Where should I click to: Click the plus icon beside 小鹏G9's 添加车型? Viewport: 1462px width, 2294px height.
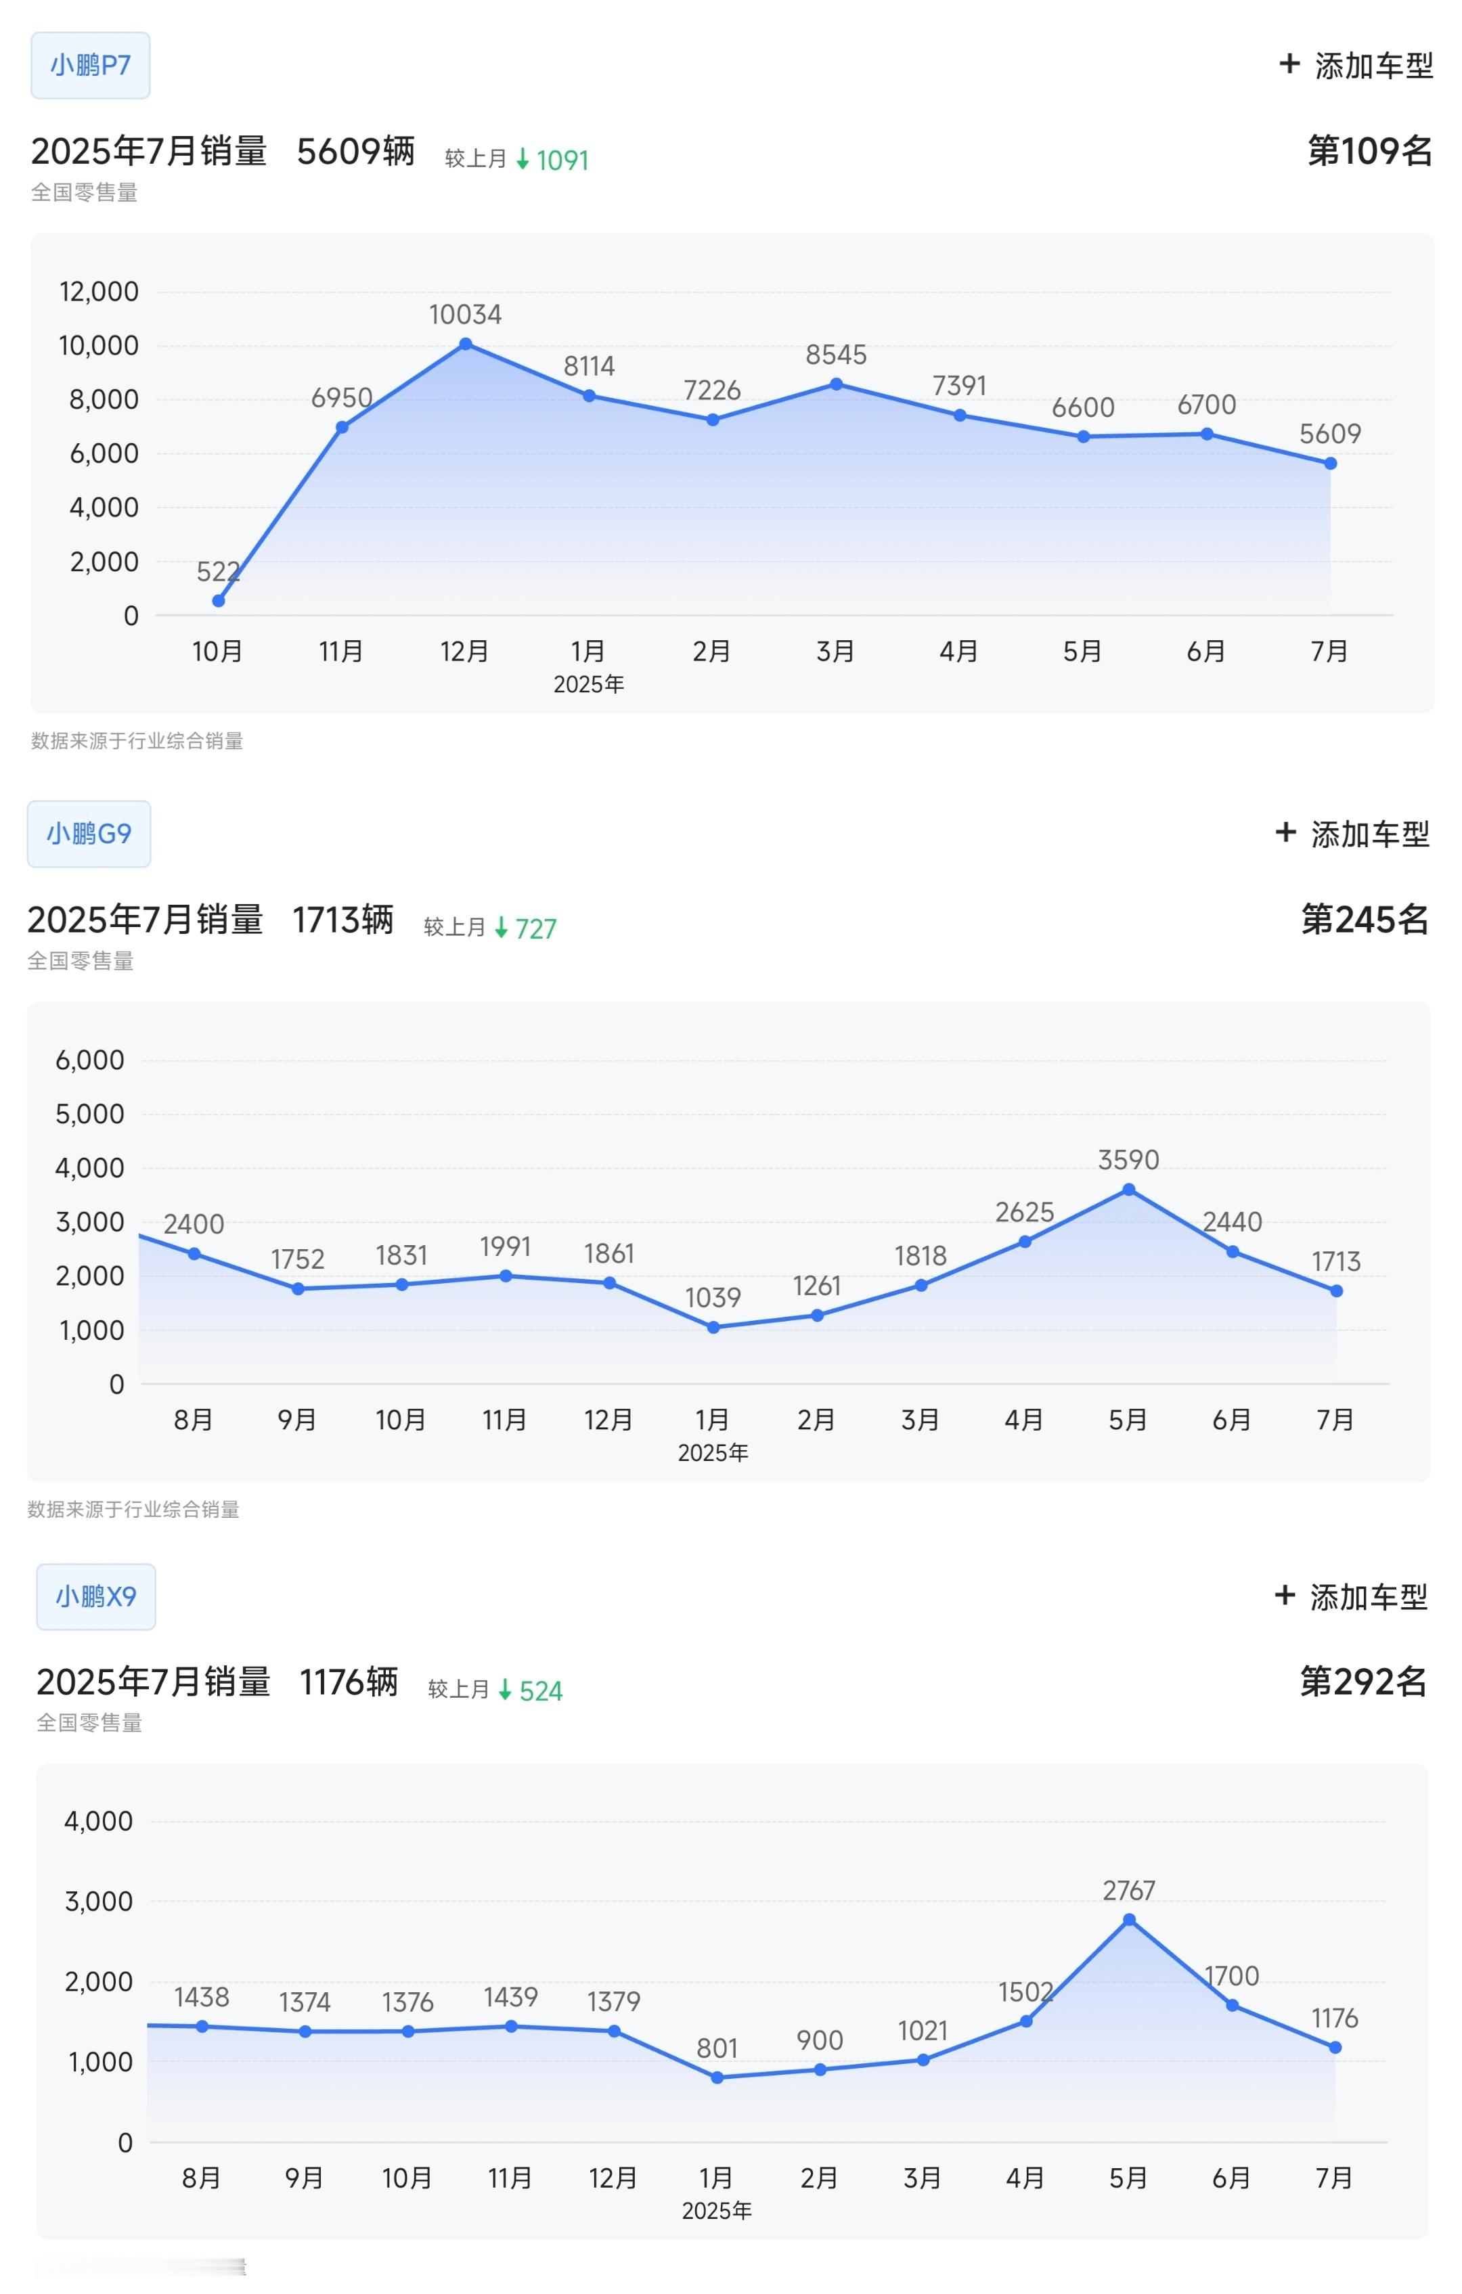[x=1286, y=832]
